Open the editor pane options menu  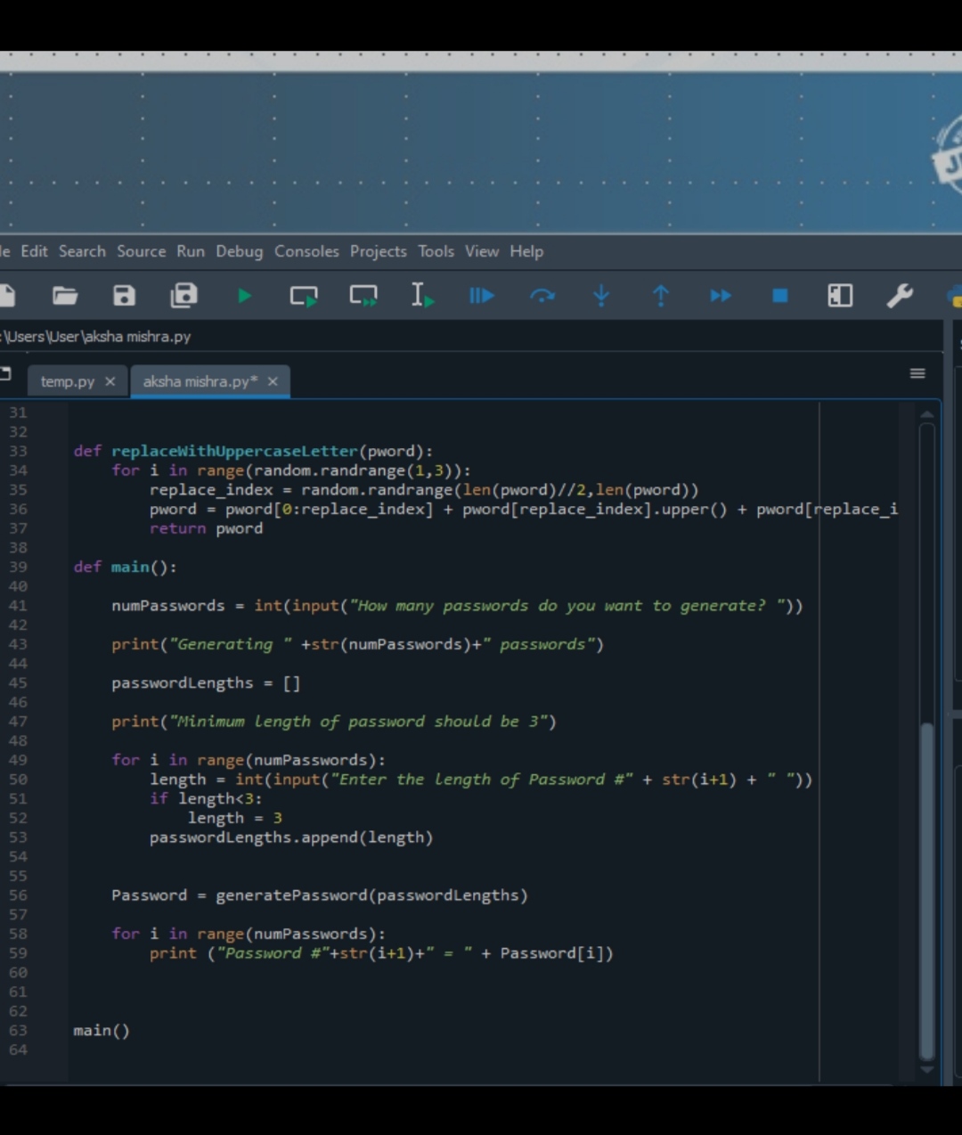coord(917,373)
